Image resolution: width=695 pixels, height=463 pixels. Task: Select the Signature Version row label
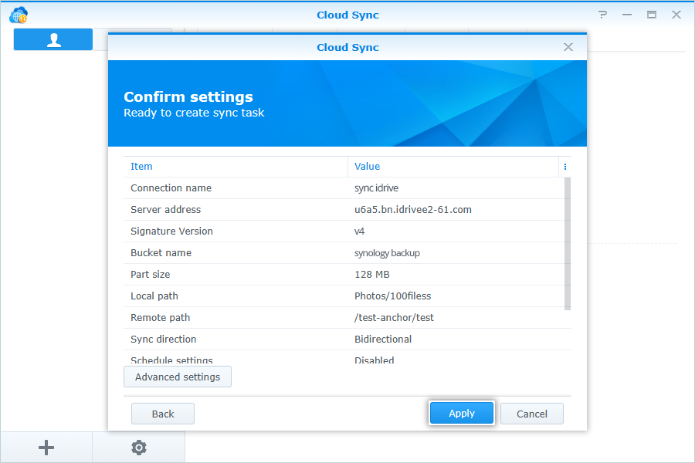[171, 231]
